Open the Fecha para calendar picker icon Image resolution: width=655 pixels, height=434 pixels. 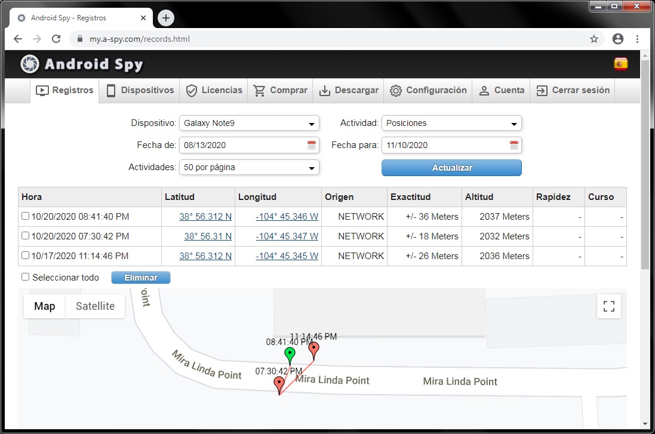pos(514,145)
